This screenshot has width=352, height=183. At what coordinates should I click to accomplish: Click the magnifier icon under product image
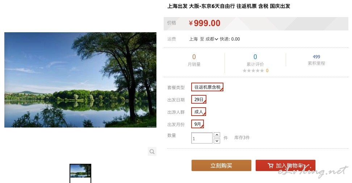(152, 151)
